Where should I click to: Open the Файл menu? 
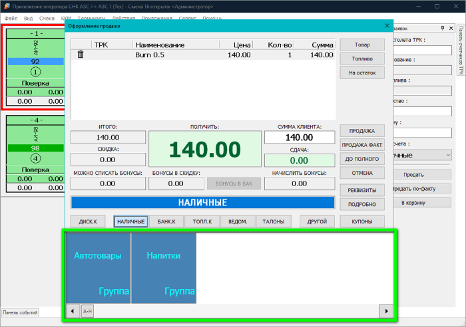(x=11, y=18)
